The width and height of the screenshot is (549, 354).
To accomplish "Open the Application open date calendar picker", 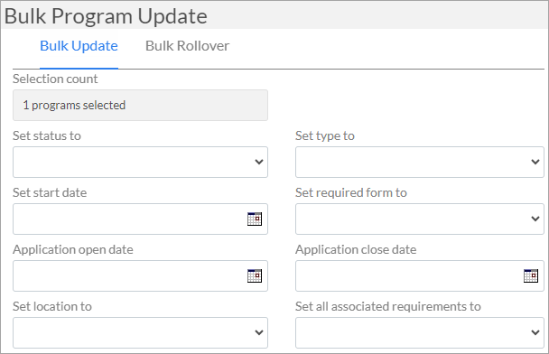I will pyautogui.click(x=255, y=275).
